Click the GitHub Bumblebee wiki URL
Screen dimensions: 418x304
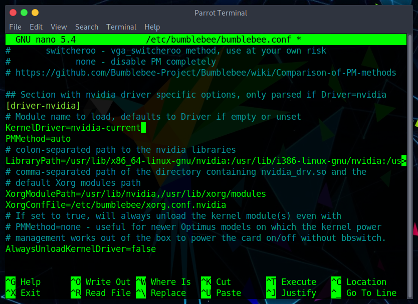click(205, 73)
